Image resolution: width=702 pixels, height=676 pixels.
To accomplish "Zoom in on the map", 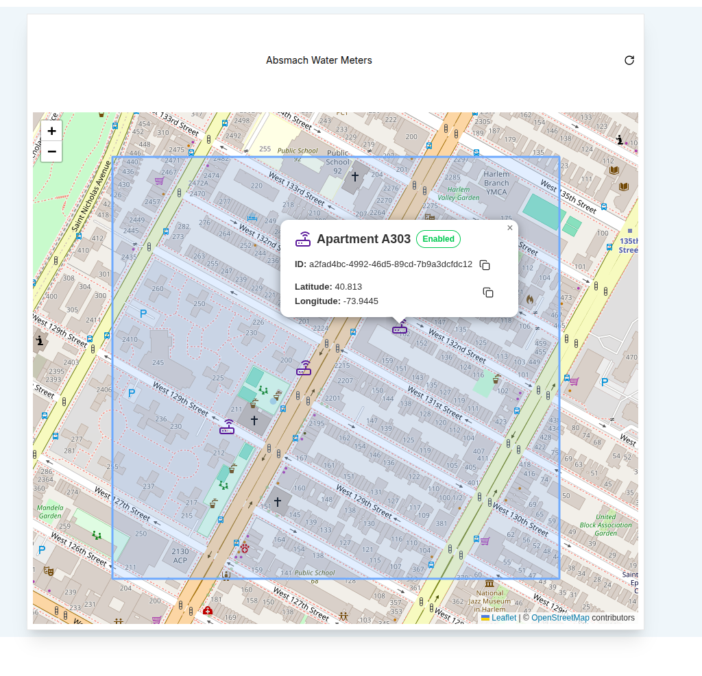I will (x=51, y=130).
